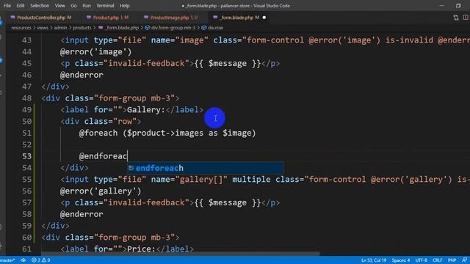The image size is (470, 264).
Task: Click the symbol icon before div.row breadcrumb
Action: pyautogui.click(x=204, y=28)
